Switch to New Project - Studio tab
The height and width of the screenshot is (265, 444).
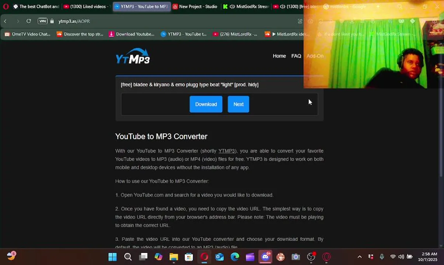(x=195, y=6)
